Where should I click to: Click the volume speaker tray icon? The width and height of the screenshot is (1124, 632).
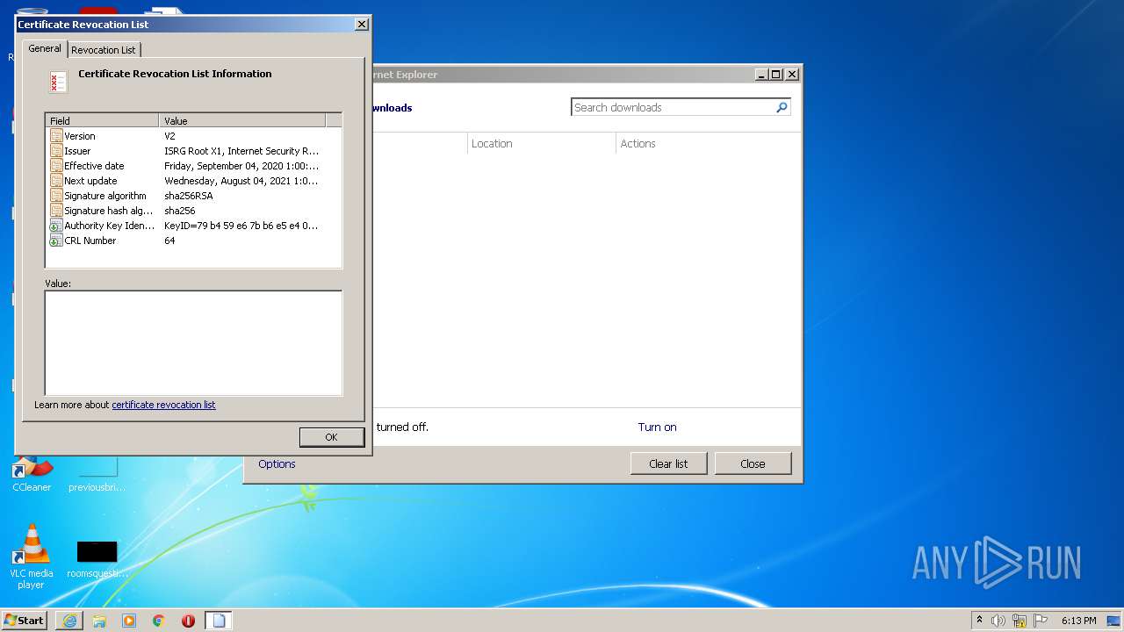pyautogui.click(x=998, y=621)
